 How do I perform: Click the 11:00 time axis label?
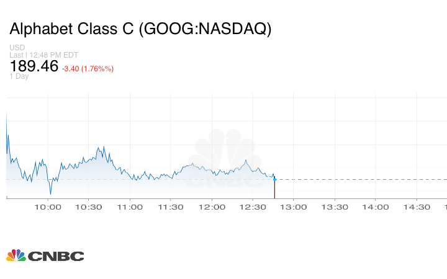click(x=130, y=207)
